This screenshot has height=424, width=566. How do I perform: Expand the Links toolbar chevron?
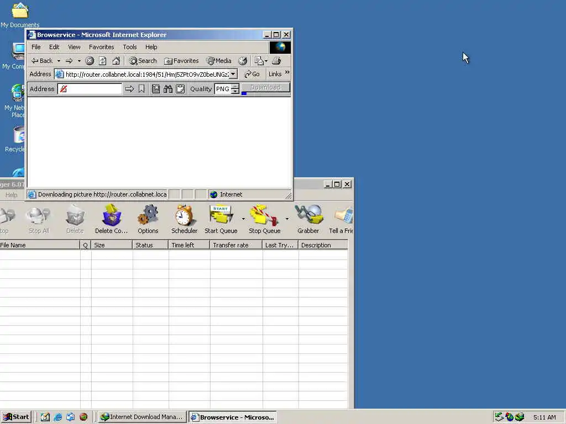[287, 72]
